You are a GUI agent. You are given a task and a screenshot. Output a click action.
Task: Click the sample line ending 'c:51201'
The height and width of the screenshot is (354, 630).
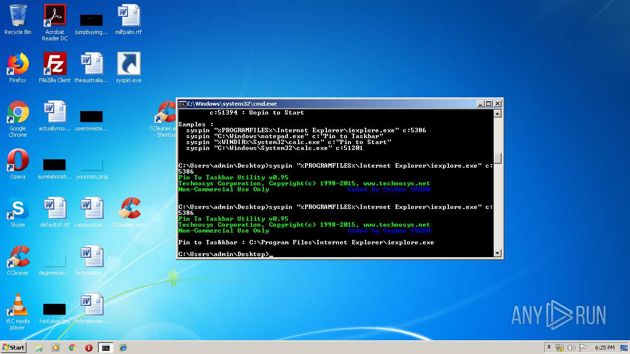pos(275,148)
